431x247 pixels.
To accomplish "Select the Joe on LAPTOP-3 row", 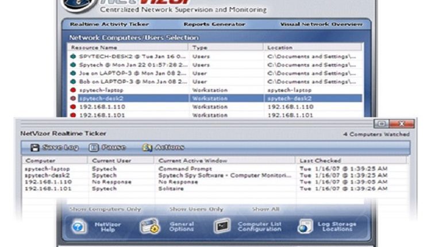I will pos(133,74).
